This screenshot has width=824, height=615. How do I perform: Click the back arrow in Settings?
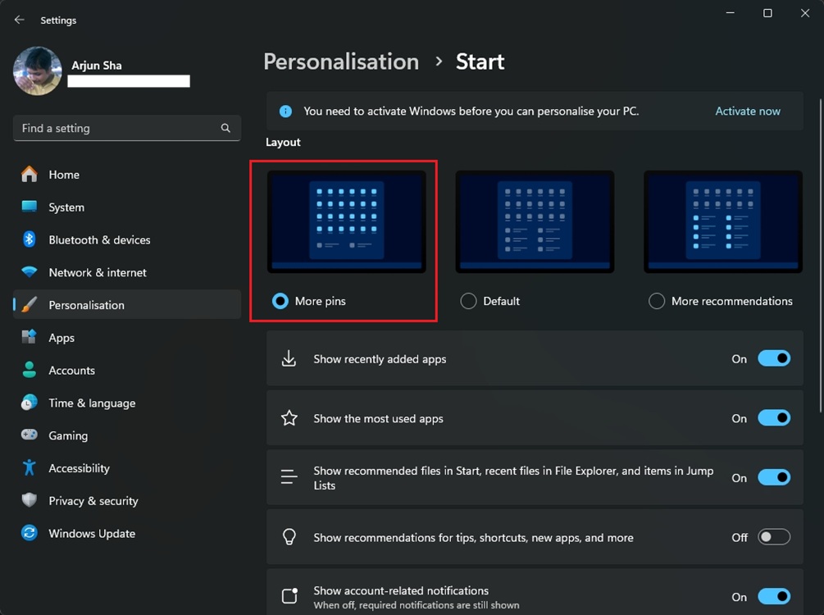(x=19, y=19)
